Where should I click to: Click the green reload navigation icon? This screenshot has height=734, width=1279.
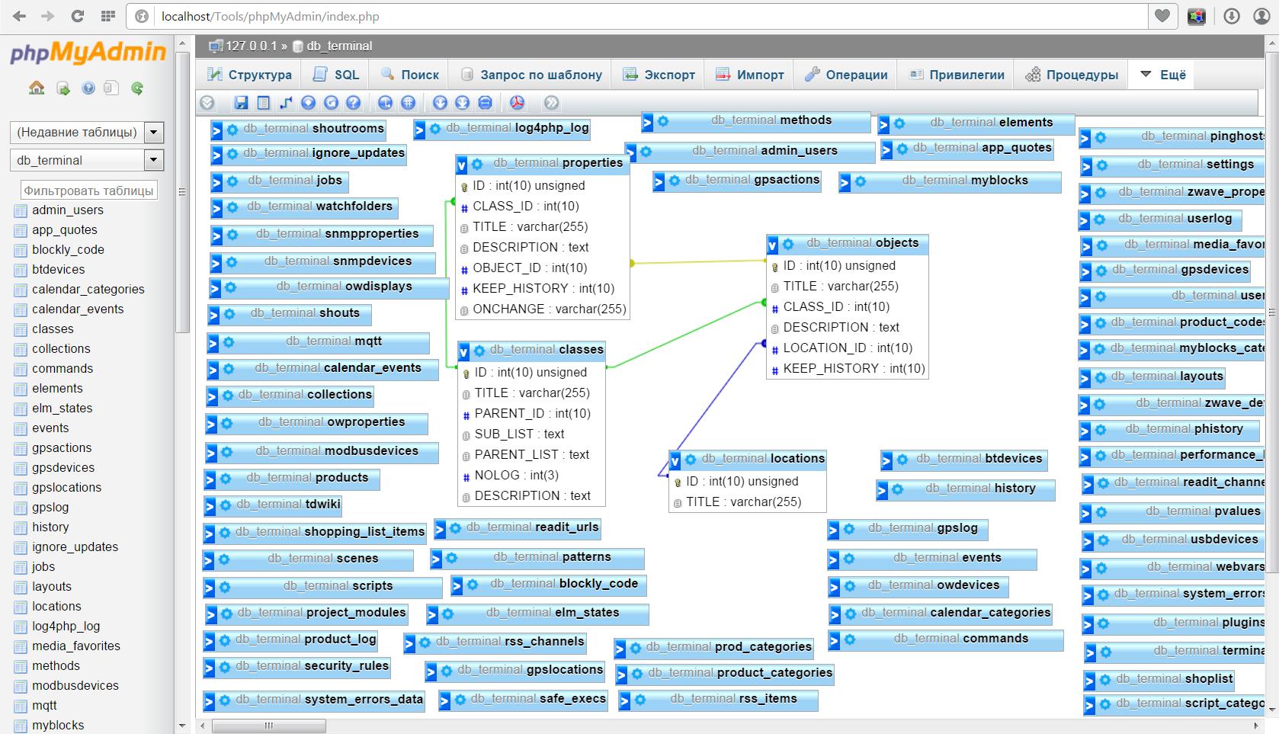click(137, 88)
